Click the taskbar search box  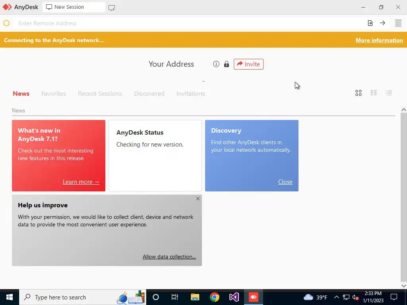(x=83, y=297)
